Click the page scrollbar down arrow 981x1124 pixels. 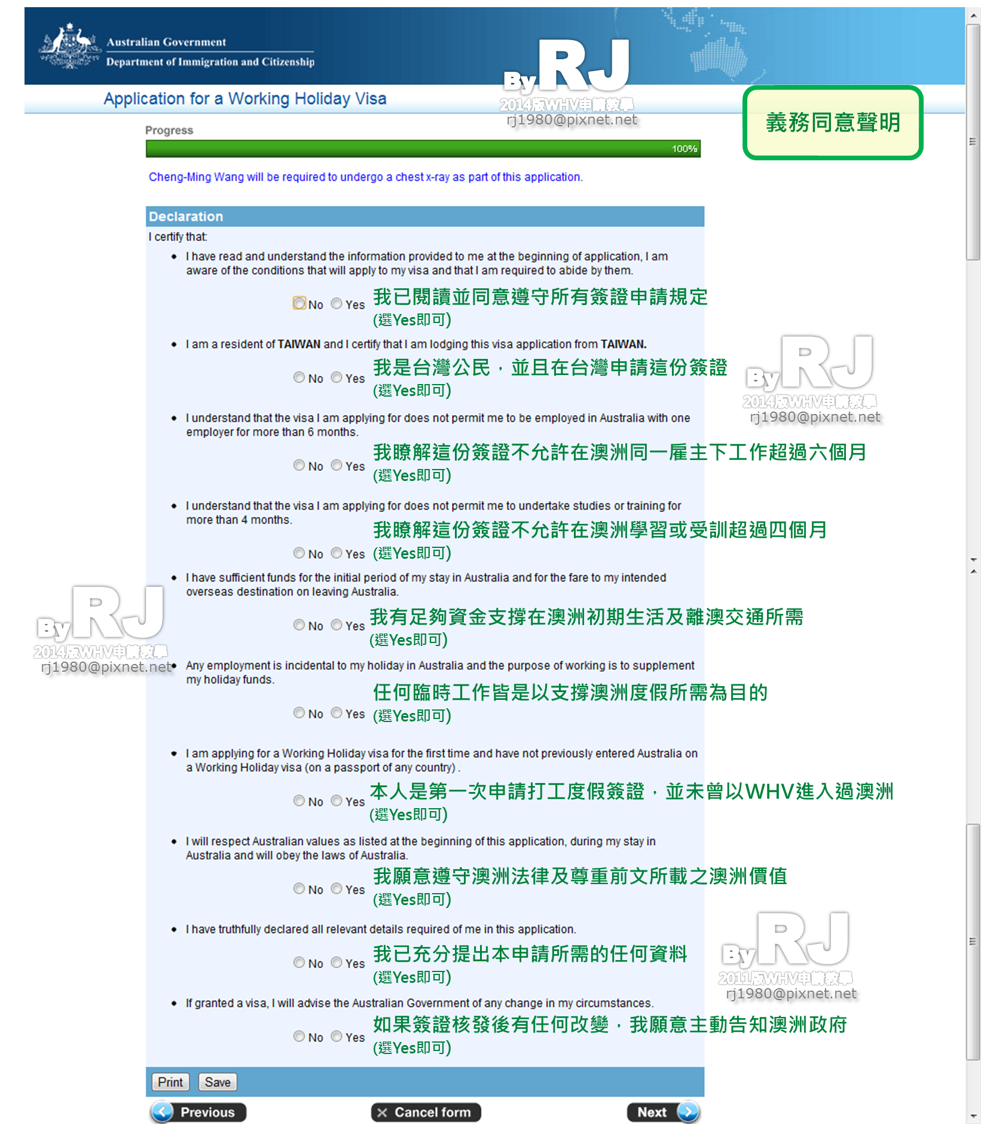pos(973,1117)
